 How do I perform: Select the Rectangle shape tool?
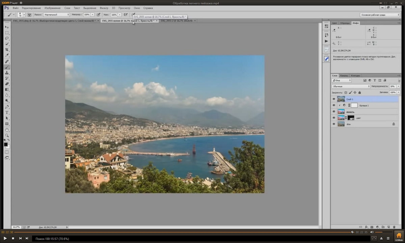7,124
